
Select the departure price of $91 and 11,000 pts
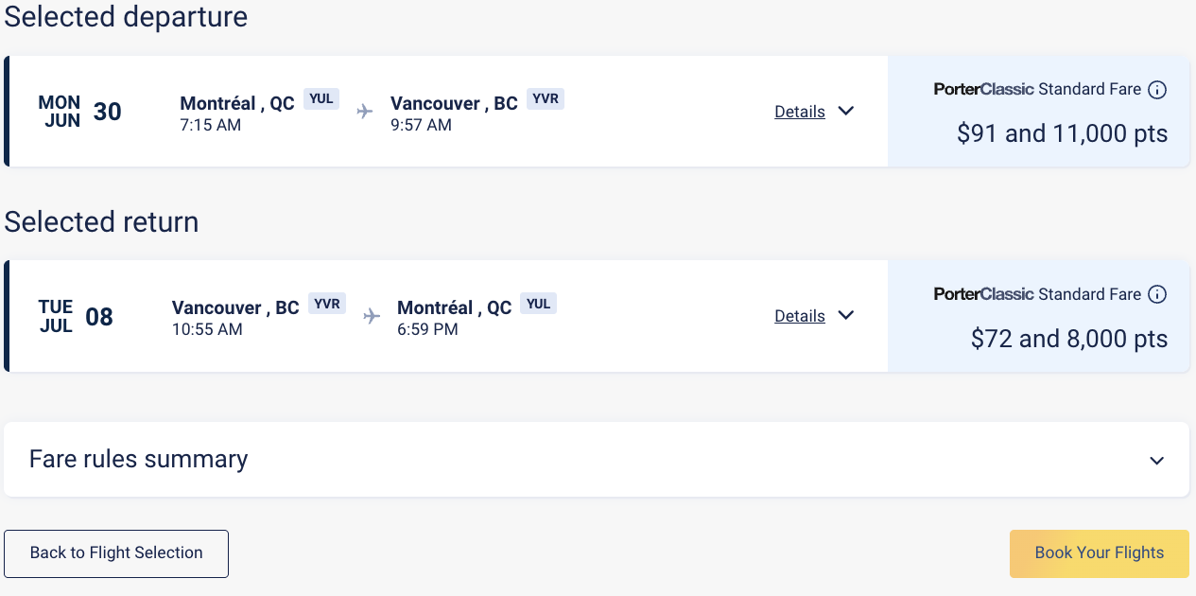1062,133
